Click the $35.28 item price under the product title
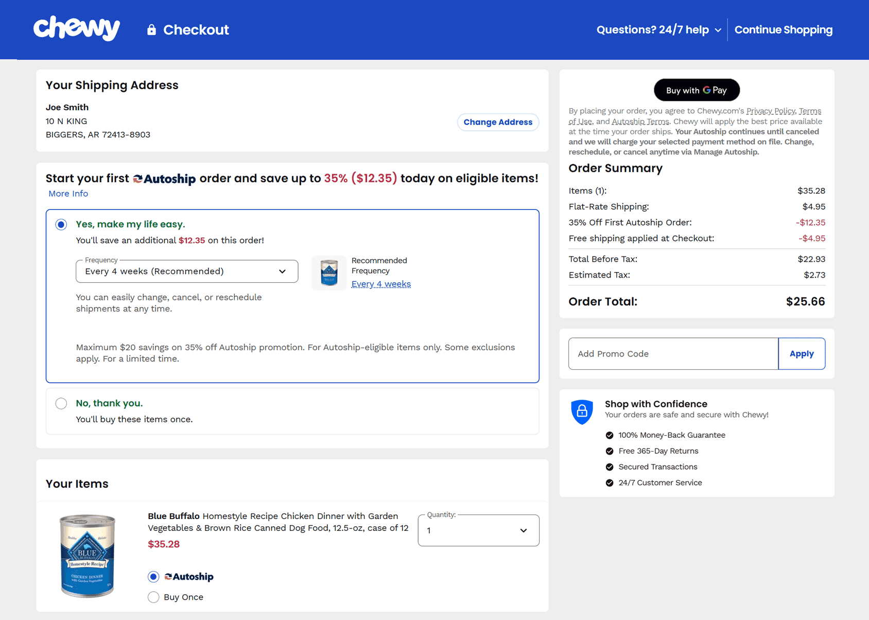 [x=164, y=544]
